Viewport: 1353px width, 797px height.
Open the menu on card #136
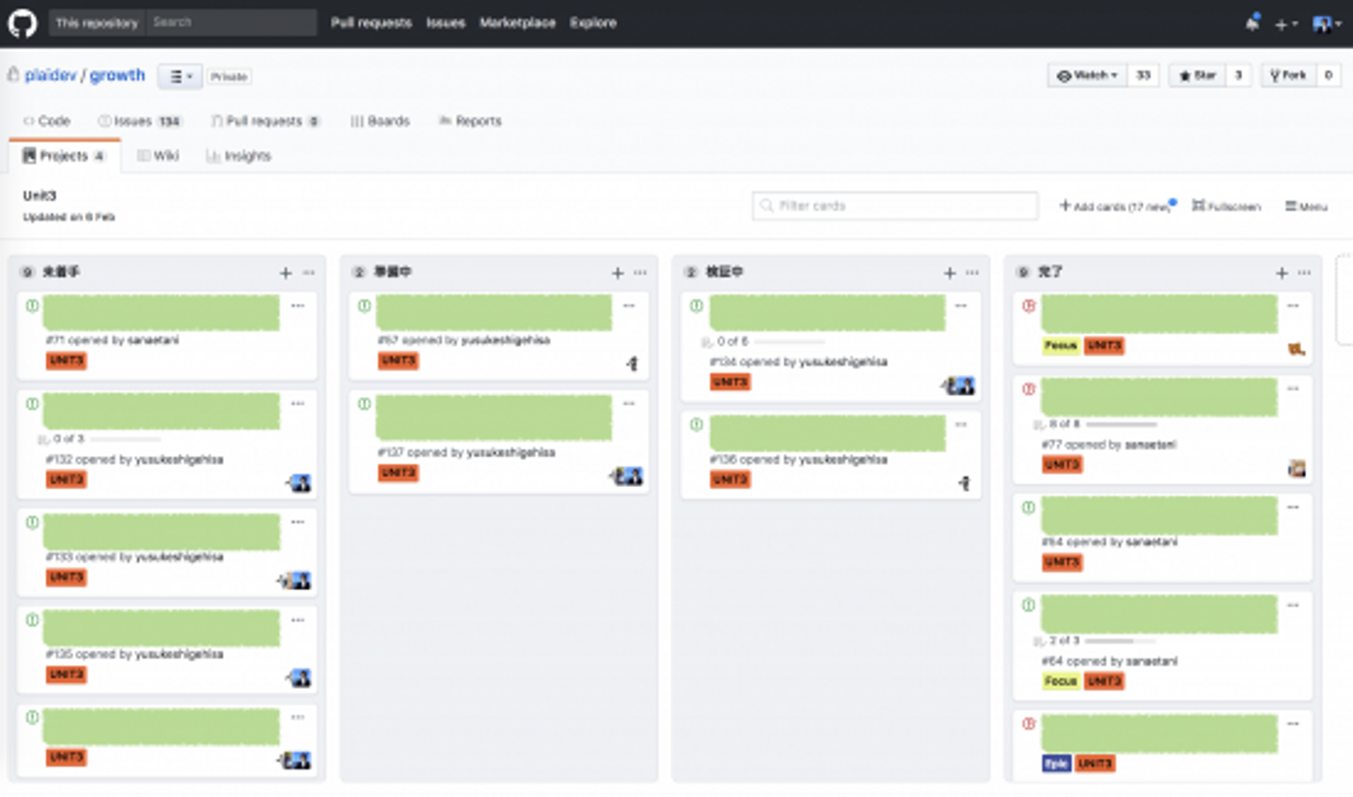(x=961, y=425)
